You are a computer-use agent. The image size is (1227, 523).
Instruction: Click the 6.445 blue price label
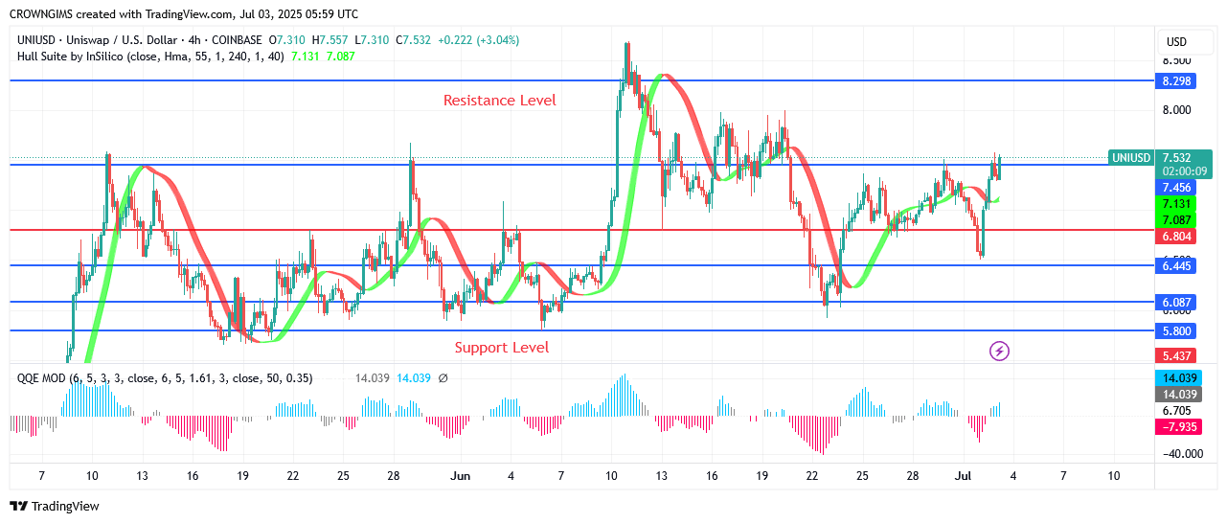[1177, 265]
